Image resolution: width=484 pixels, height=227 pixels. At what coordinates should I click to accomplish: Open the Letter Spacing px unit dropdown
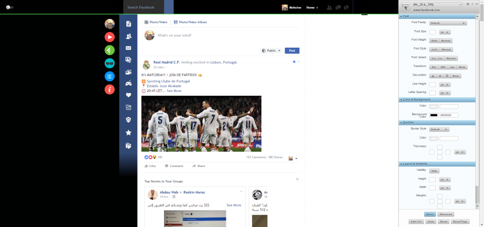(x=445, y=92)
